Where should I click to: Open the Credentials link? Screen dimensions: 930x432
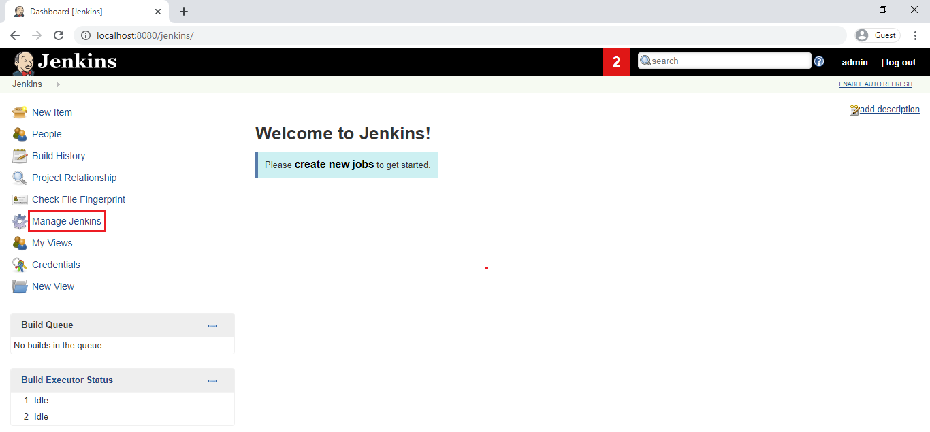click(56, 265)
